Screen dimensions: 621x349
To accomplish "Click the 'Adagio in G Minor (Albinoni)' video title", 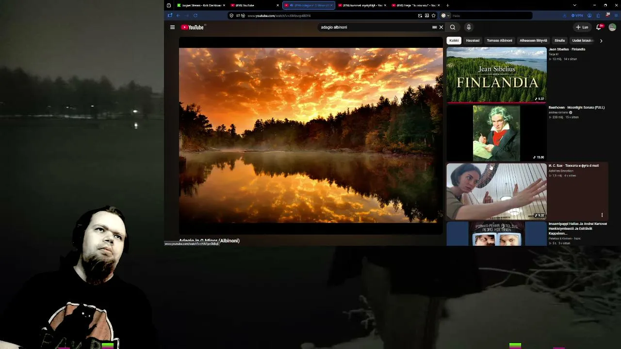I will [209, 240].
